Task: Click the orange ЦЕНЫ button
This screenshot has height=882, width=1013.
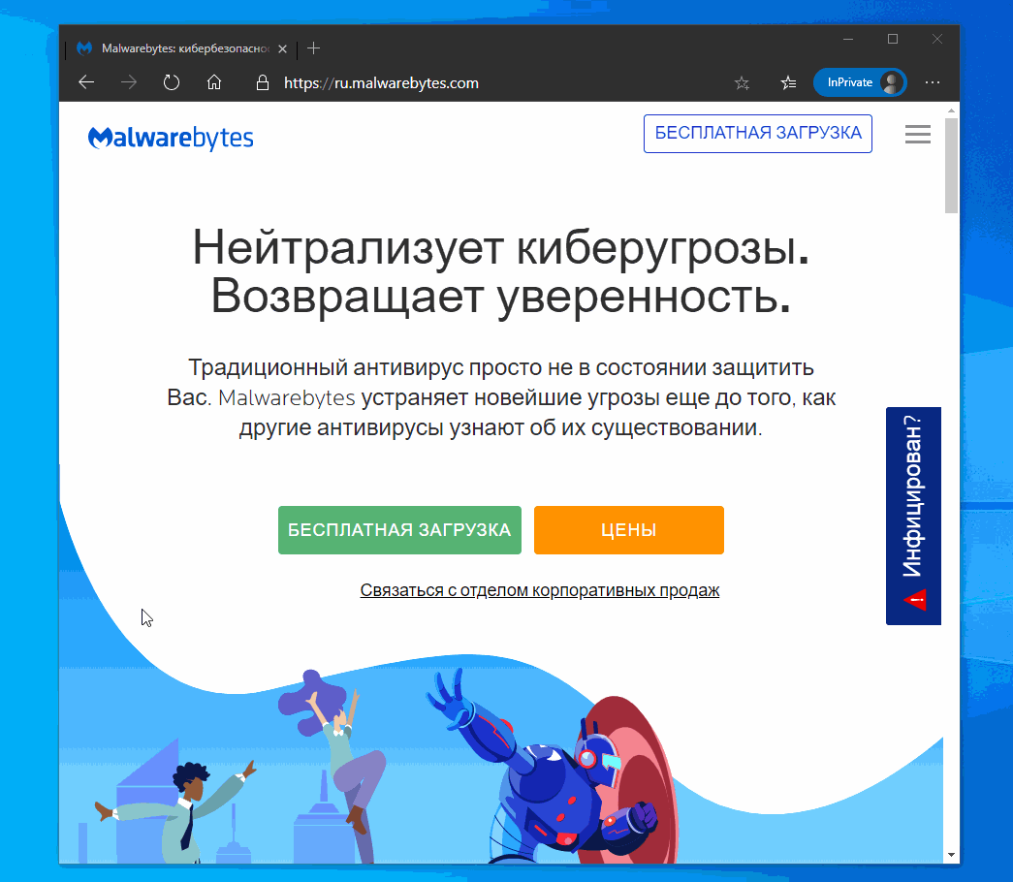Action: 628,530
